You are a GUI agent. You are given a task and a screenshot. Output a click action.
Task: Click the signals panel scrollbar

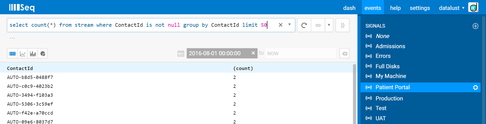484,70
